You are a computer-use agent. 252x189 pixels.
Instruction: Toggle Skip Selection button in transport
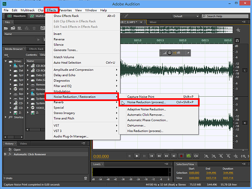point(196,156)
